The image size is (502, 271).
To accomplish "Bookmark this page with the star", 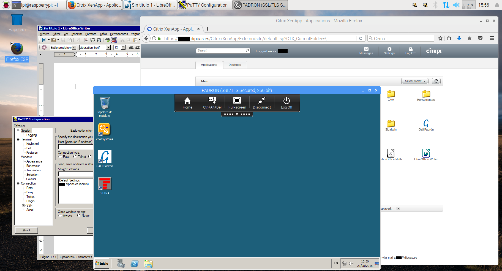I will click(440, 38).
